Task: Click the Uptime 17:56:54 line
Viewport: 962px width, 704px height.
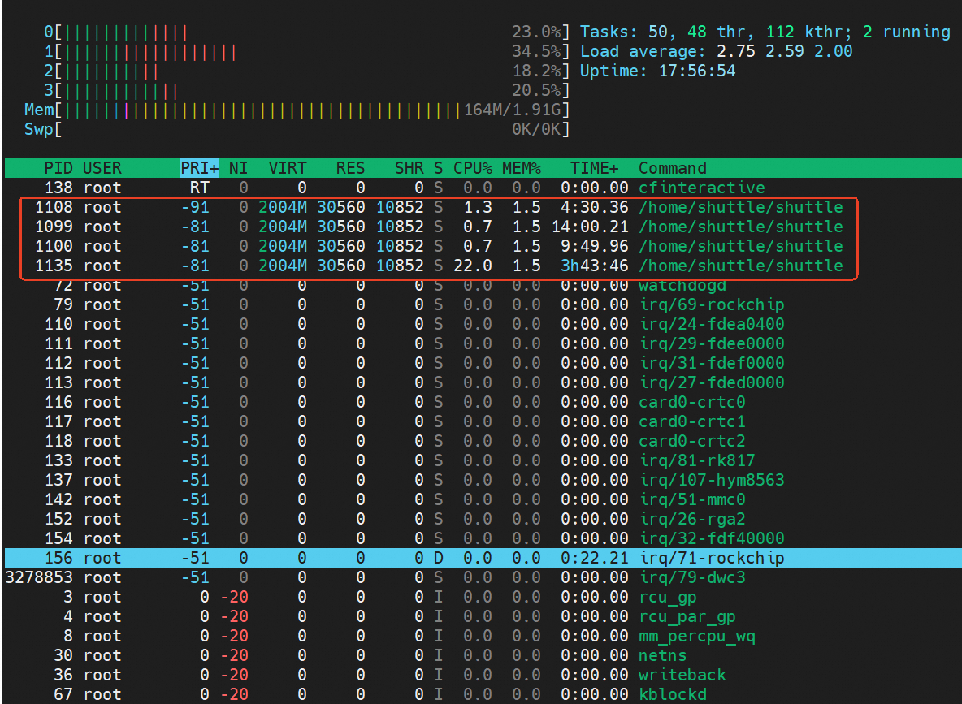Action: 657,71
